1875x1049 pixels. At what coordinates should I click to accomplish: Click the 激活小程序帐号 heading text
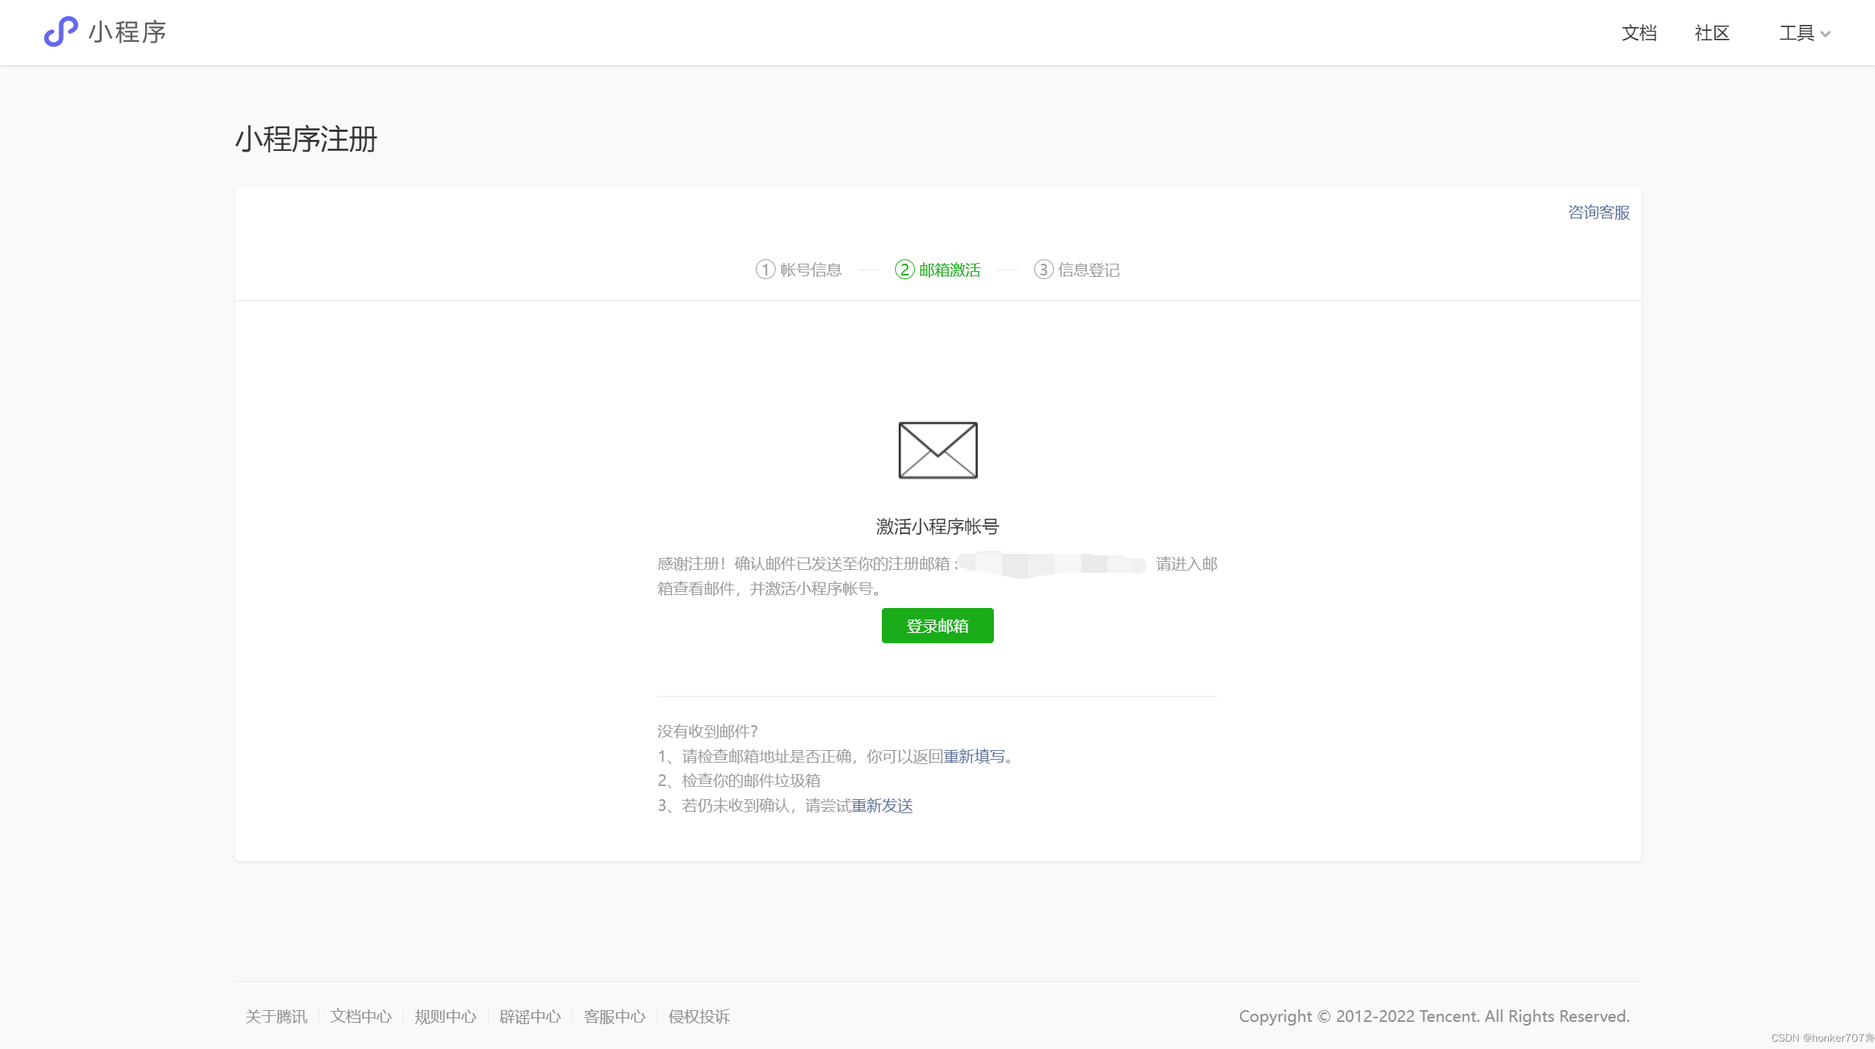point(937,527)
